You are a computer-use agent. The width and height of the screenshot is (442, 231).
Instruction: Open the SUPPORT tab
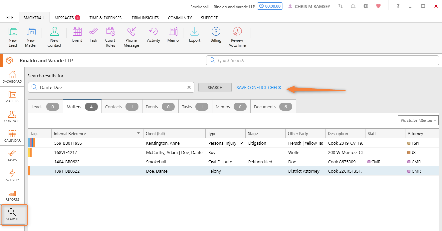click(209, 18)
